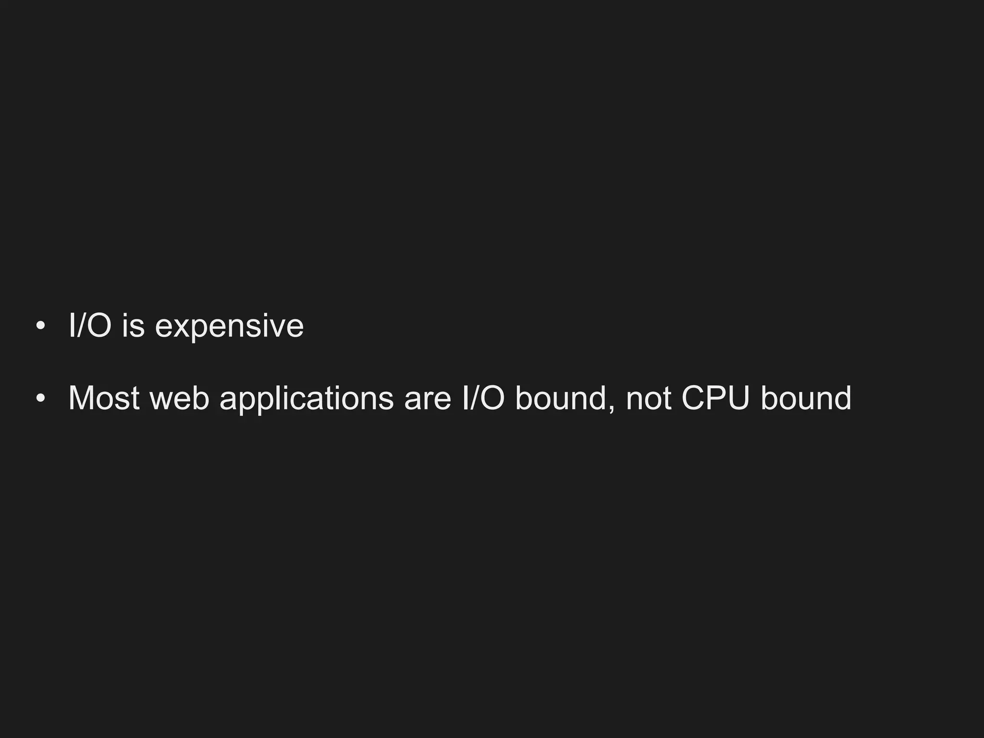Screen dimensions: 984x738
Task: Click the word "expensive" on the slide
Action: (229, 327)
